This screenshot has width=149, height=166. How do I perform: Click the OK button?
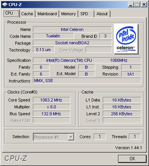pos(132,159)
